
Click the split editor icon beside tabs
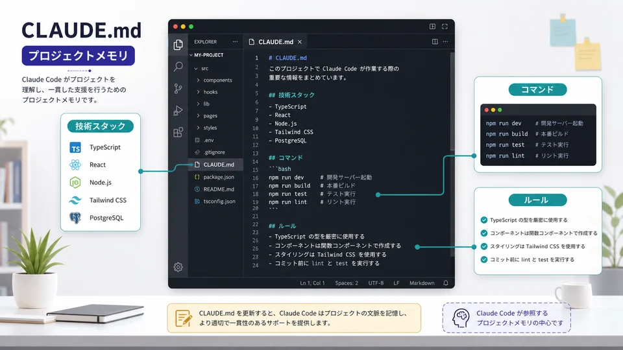coord(435,41)
